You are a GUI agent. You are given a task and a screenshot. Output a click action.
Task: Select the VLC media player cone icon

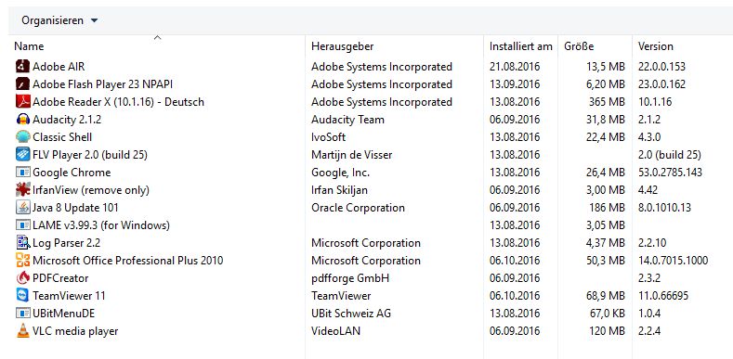pos(22,331)
